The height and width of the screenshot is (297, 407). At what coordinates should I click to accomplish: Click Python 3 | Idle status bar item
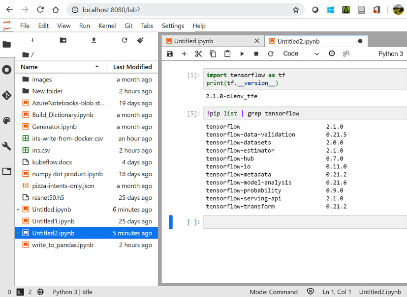(x=72, y=292)
